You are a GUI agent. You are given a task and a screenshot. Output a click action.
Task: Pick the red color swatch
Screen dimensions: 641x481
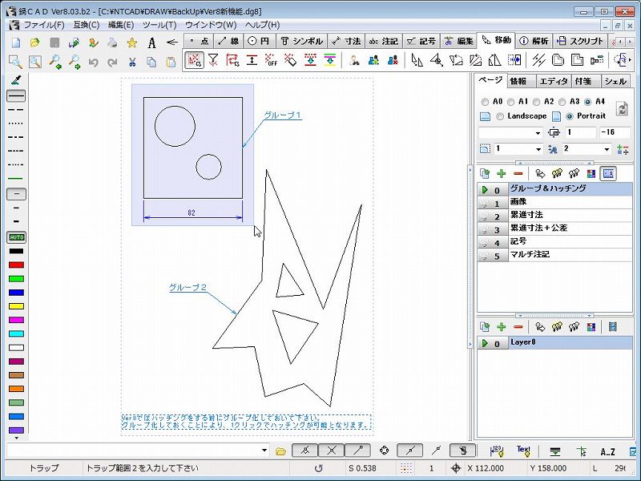16,265
